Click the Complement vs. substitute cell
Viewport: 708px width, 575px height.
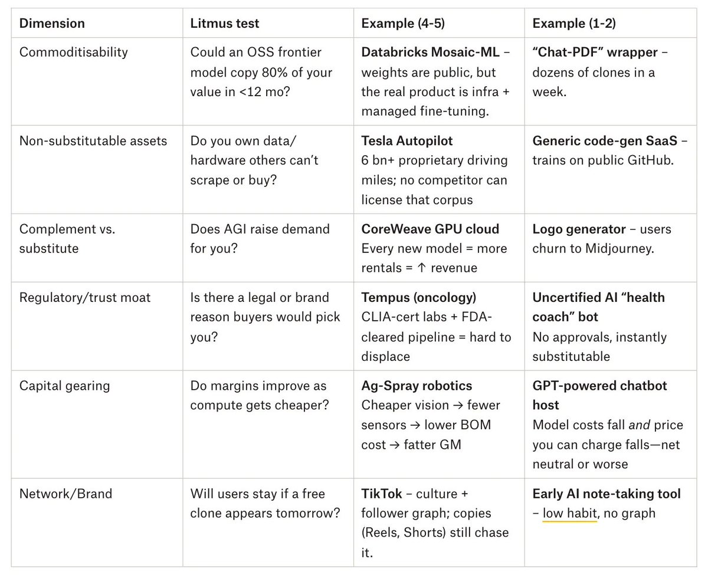(67, 238)
